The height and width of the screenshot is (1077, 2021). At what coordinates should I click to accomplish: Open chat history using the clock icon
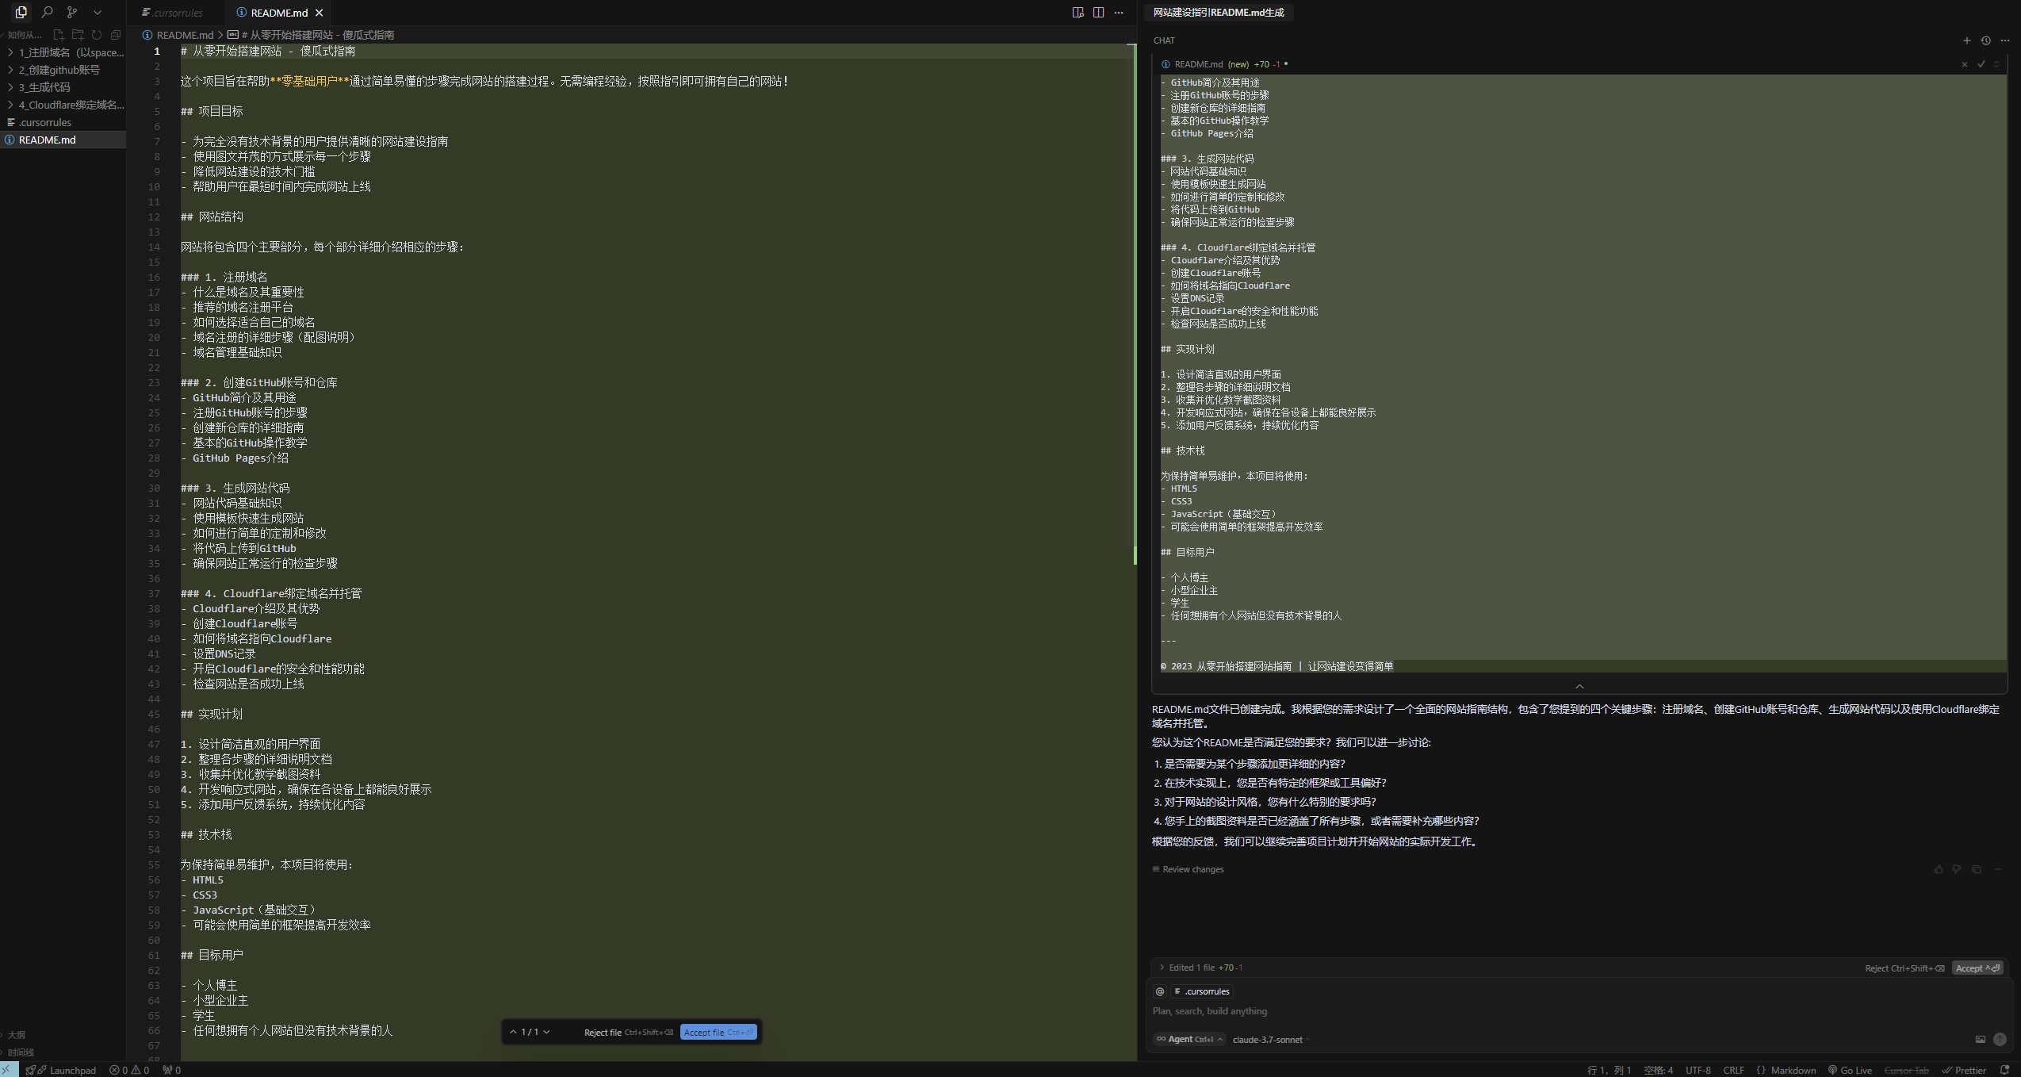tap(1985, 40)
